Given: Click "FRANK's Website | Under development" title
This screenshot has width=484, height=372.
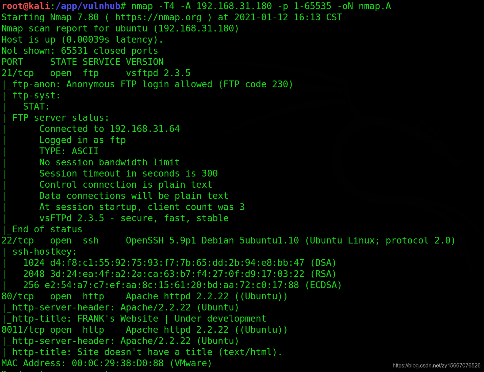Looking at the screenshot, I should pyautogui.click(x=172, y=319).
